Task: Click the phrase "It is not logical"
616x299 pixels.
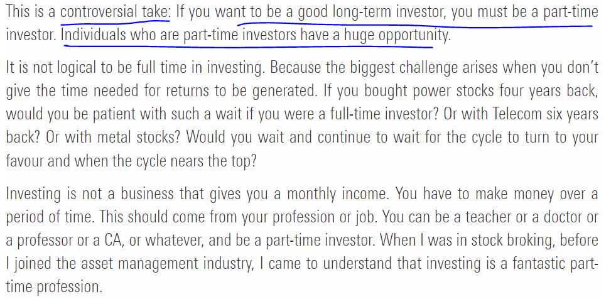Action: [48, 67]
